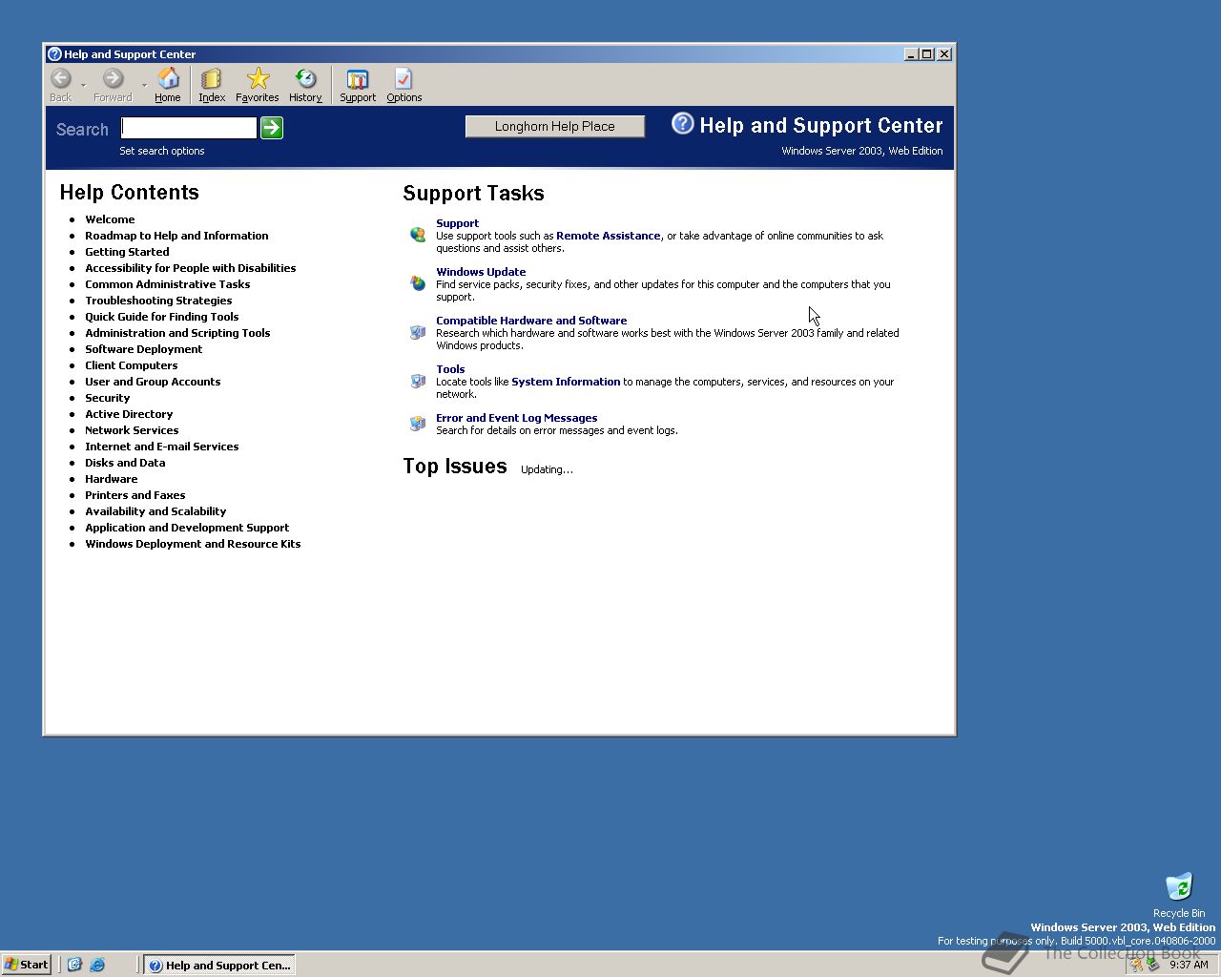1221x977 pixels.
Task: Open Roadmap to Help and Information
Action: point(176,236)
